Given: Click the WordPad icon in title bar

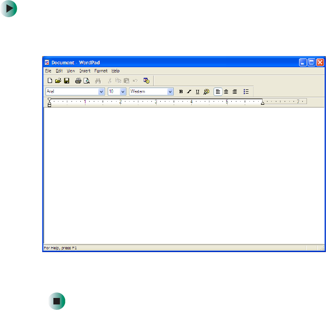Looking at the screenshot, I should click(x=47, y=62).
